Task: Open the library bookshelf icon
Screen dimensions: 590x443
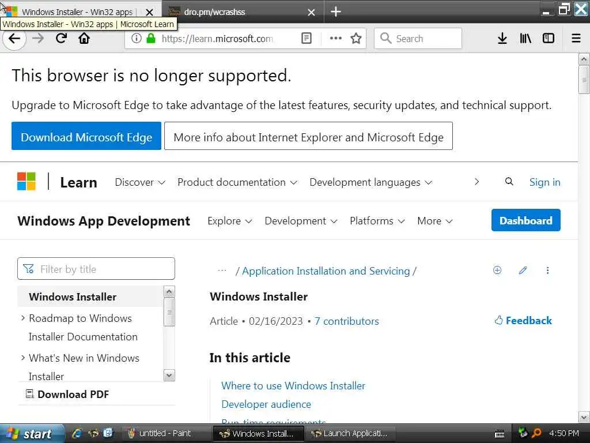Action: click(x=525, y=38)
